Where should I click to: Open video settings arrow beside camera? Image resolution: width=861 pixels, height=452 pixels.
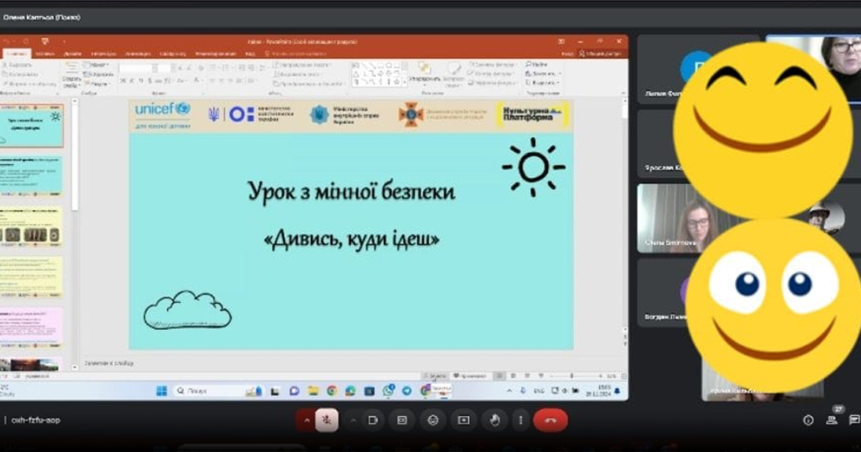(x=352, y=420)
